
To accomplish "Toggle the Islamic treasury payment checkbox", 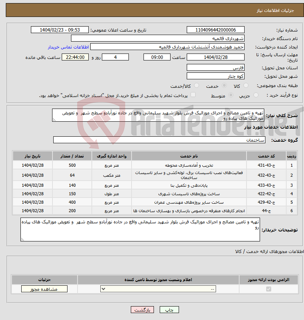I will tap(193, 95).
